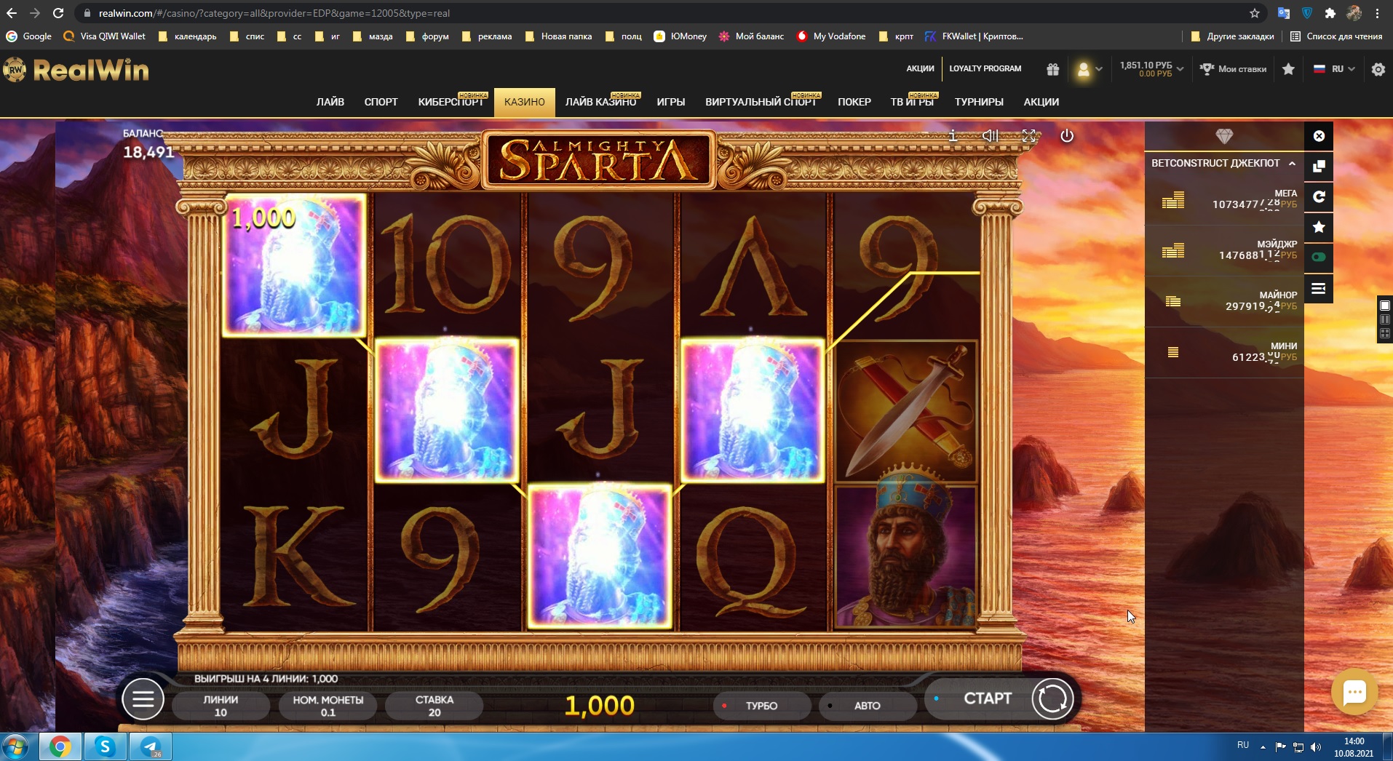Add game to favorites via sidebar star

coord(1319,228)
